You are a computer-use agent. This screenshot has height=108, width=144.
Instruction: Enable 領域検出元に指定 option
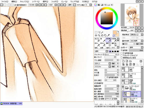click(x=122, y=58)
